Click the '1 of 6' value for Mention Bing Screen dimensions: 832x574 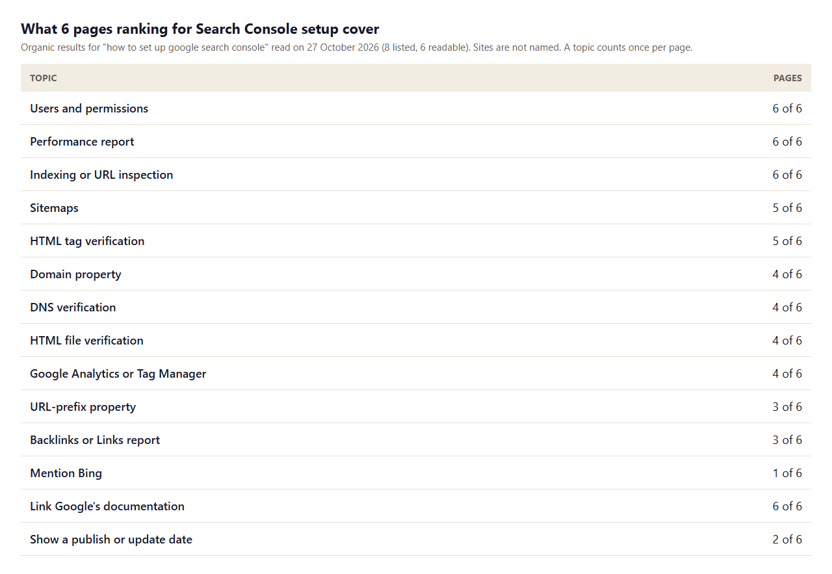[x=787, y=473]
